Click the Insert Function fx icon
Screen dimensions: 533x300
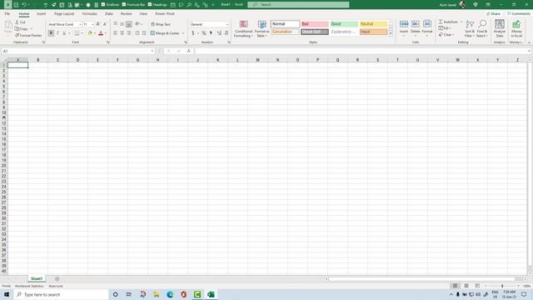pos(189,51)
